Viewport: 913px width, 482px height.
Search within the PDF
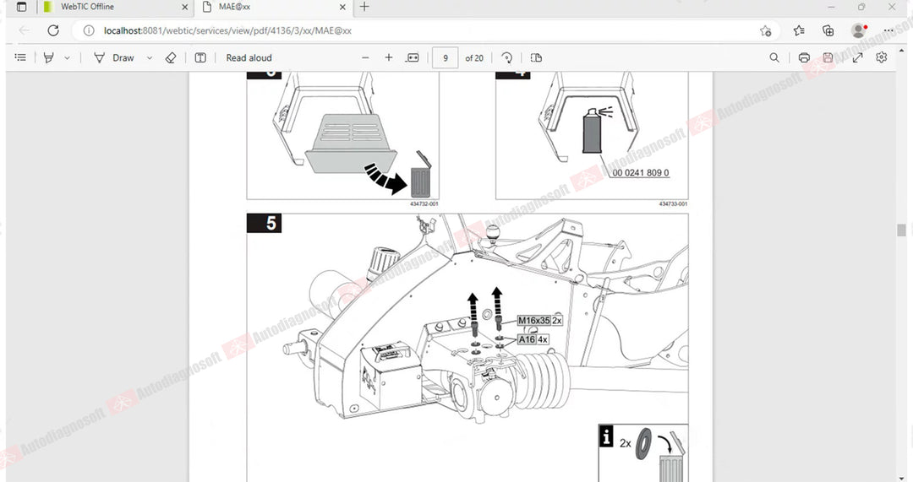pos(774,57)
